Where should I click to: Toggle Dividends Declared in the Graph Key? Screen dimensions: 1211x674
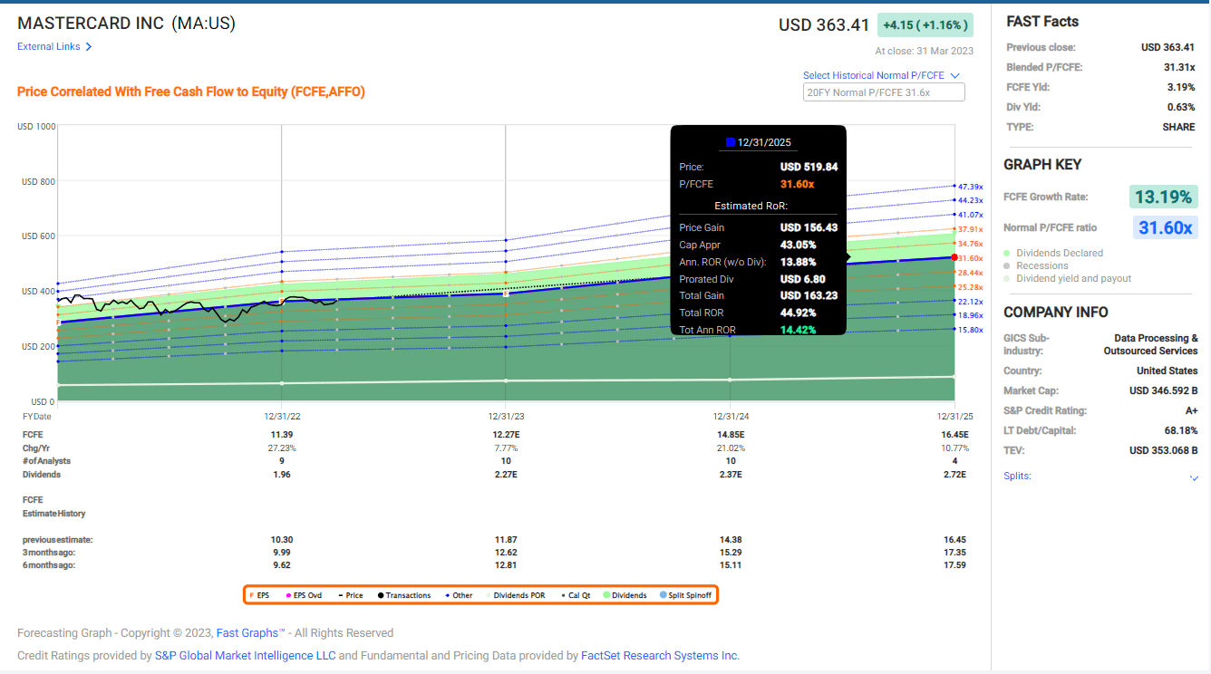point(1004,253)
